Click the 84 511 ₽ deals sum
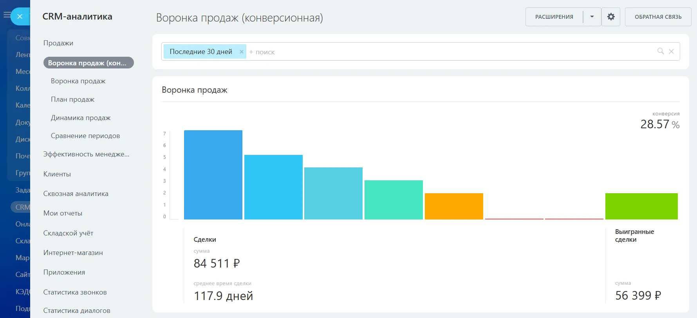The image size is (697, 318). [217, 264]
